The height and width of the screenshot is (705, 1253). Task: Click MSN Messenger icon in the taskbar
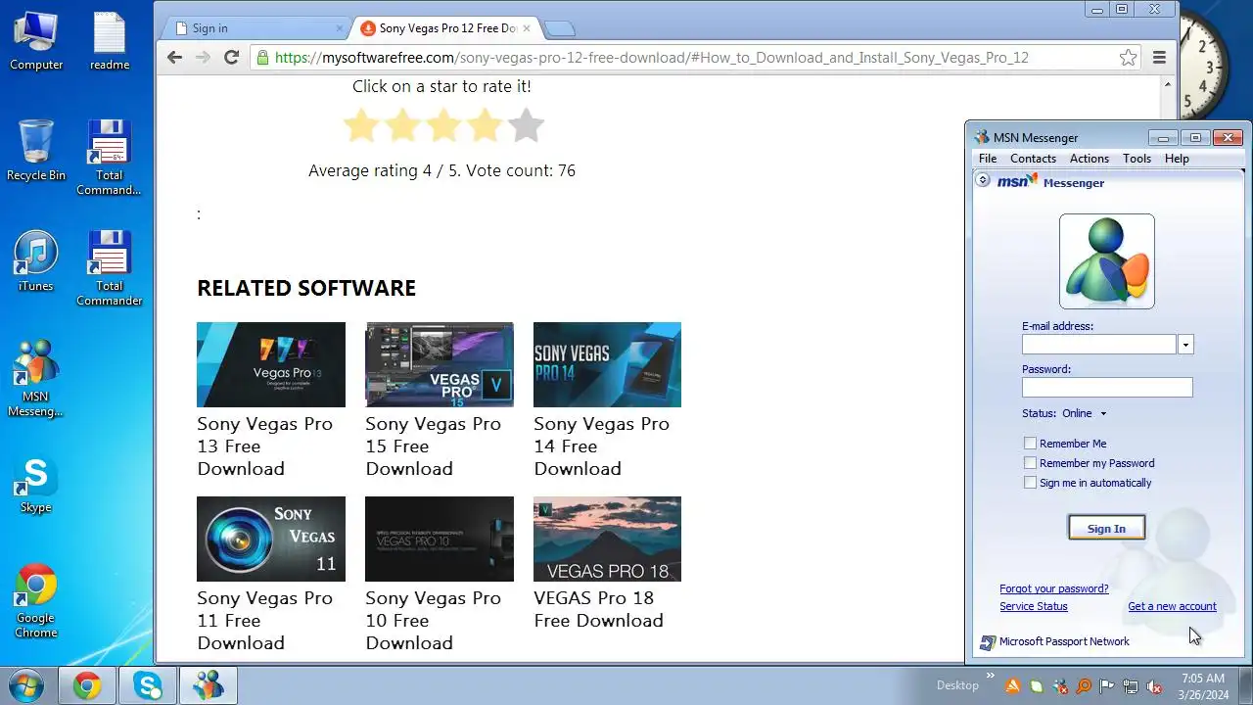pos(209,686)
